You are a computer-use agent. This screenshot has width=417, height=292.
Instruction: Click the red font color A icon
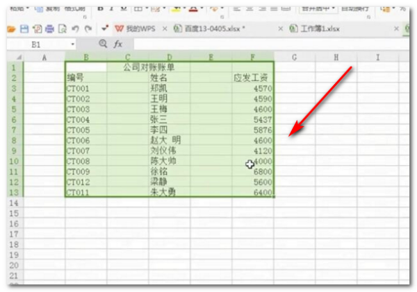point(193,9)
